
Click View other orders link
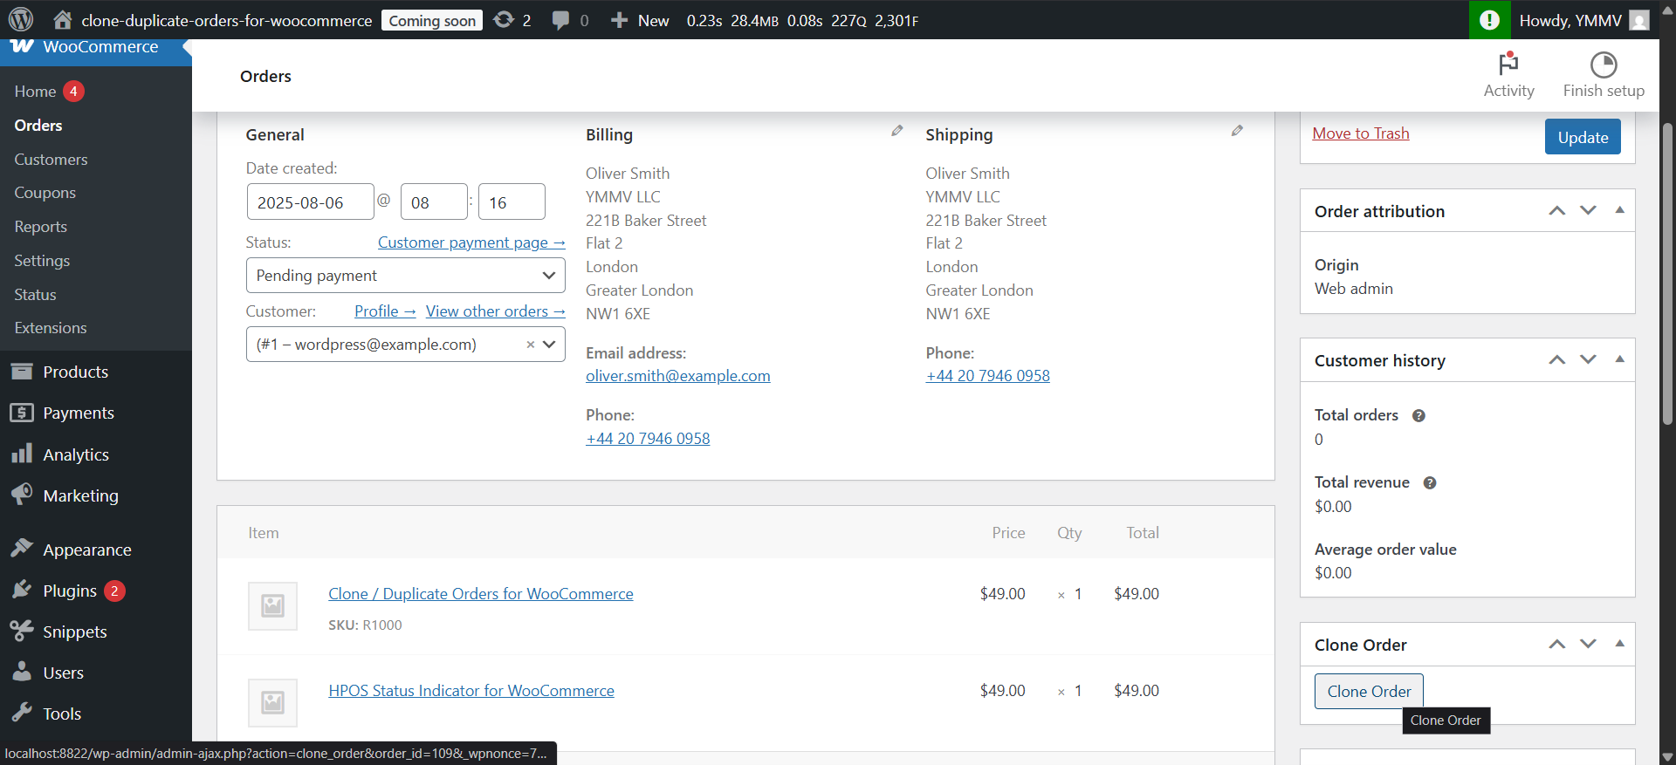[495, 311]
